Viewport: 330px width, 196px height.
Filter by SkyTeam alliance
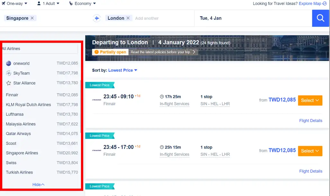[x=22, y=73]
